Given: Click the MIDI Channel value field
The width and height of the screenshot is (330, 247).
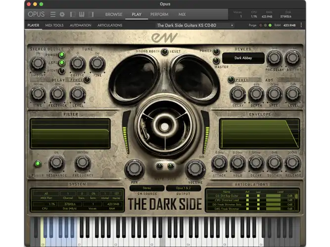Looking at the screenshot, I should click(68, 193).
